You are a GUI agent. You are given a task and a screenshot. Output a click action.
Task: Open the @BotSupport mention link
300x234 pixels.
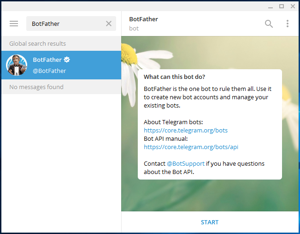186,164
